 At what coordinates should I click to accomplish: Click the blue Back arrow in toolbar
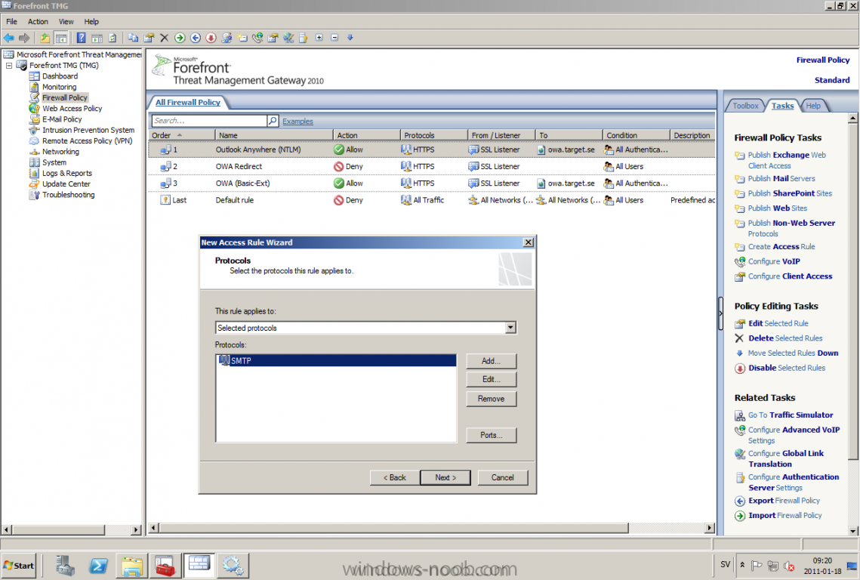(9, 38)
